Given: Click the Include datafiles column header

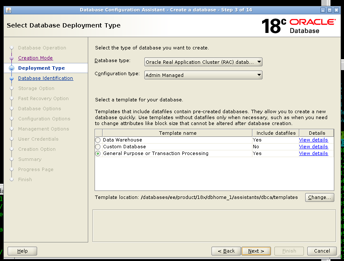Looking at the screenshot, I should pyautogui.click(x=276, y=133).
